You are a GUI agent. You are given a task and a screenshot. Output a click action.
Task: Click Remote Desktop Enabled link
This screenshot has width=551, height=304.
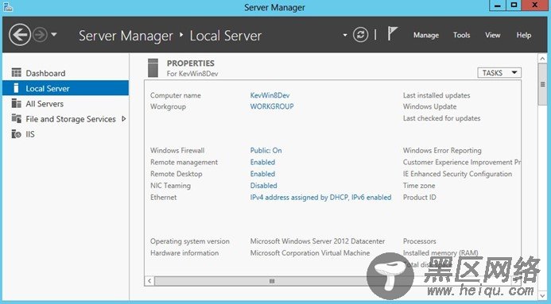[262, 174]
